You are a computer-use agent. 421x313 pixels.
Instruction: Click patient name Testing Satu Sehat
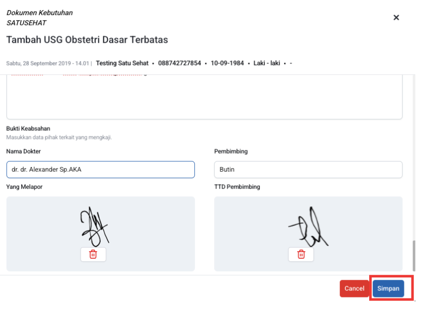122,63
